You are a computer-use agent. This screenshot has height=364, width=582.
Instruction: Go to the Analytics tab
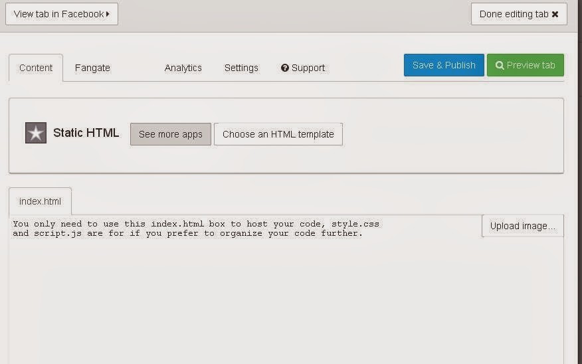pyautogui.click(x=183, y=68)
